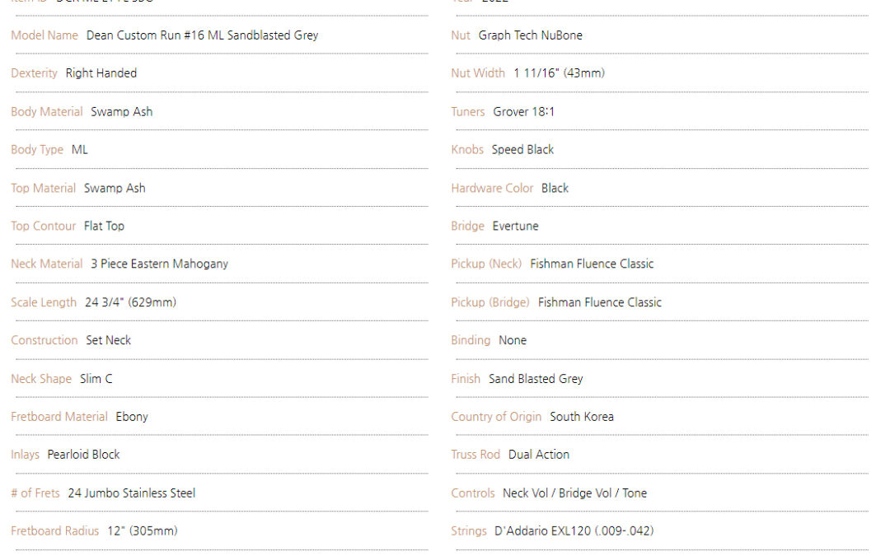Click the Scale Length label
The image size is (890, 556).
tap(44, 302)
